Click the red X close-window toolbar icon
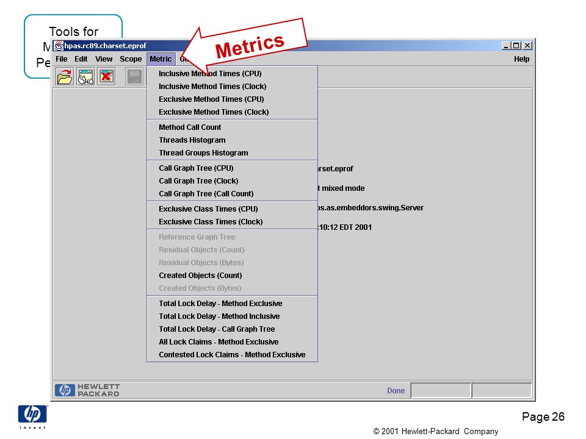 pyautogui.click(x=106, y=77)
